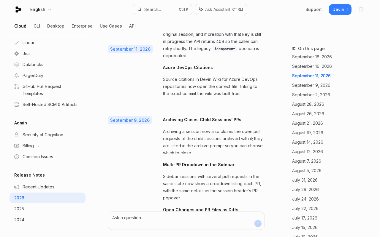Open Self-Hosted SCM & Artifacts page
Image resolution: width=380 pixels, height=237 pixels.
click(x=47, y=105)
